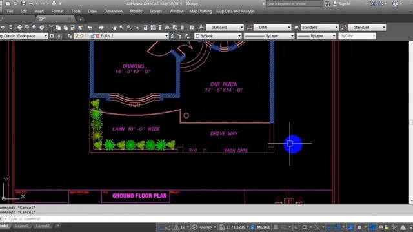
Task: Toggle Isolate Objects in status bar
Action: 394,227
